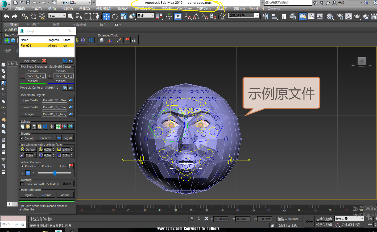Screen dimensions: 377x232
Task: Click the Align tool icon
Action: coord(274,16)
